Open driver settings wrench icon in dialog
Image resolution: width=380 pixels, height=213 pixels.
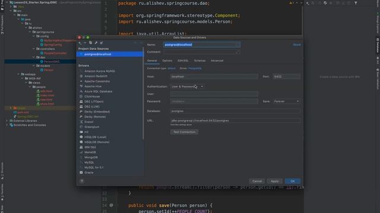[x=96, y=43]
